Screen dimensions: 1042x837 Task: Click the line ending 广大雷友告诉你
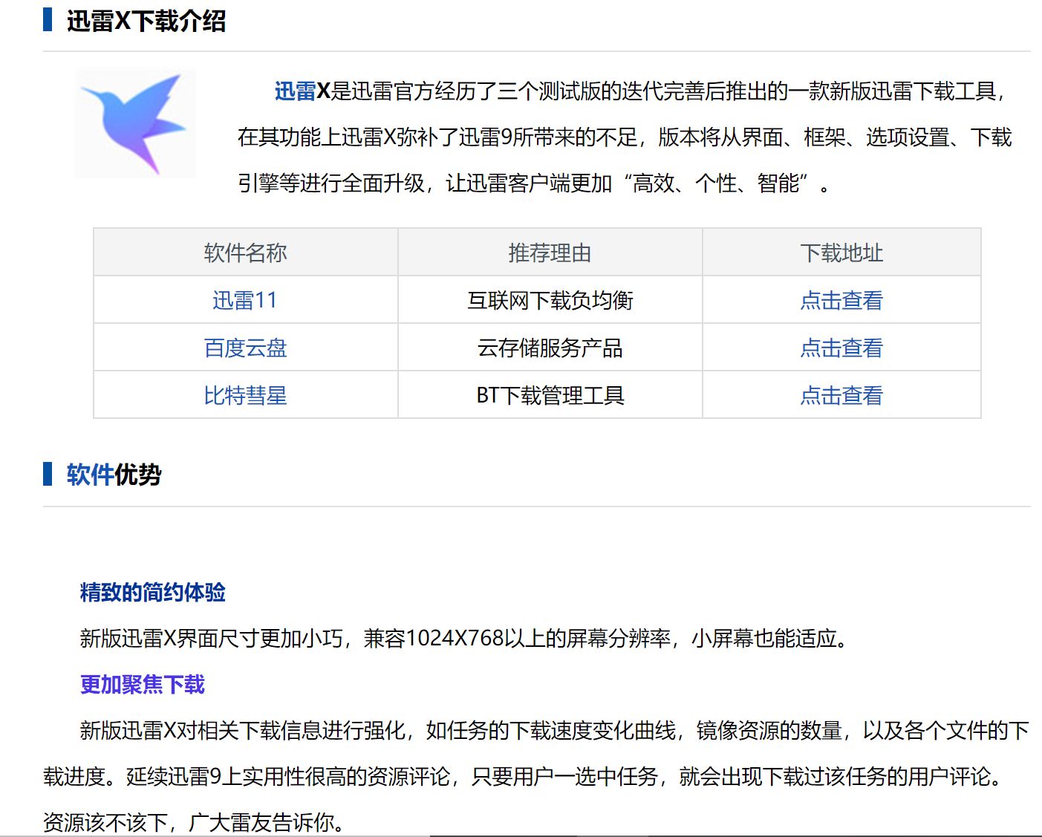(x=195, y=822)
